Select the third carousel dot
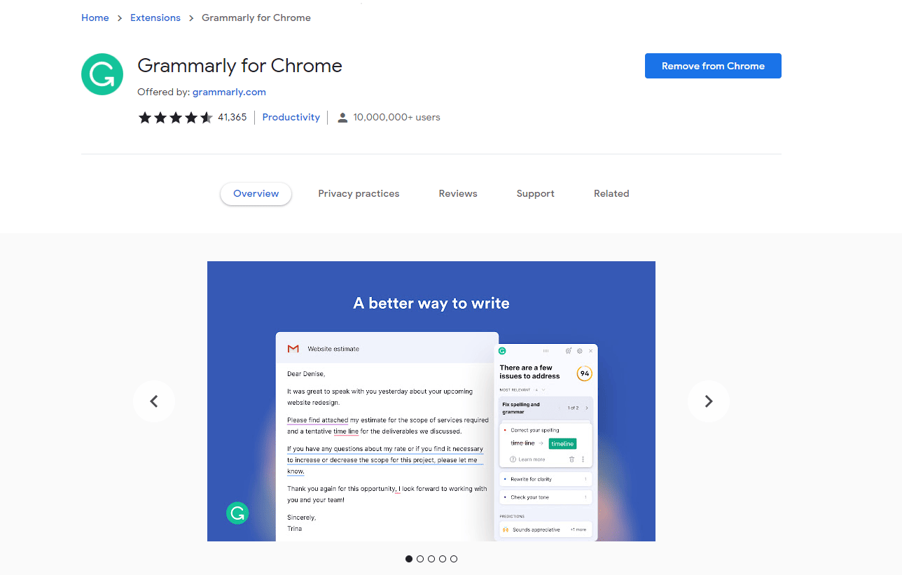This screenshot has height=575, width=902. tap(431, 559)
